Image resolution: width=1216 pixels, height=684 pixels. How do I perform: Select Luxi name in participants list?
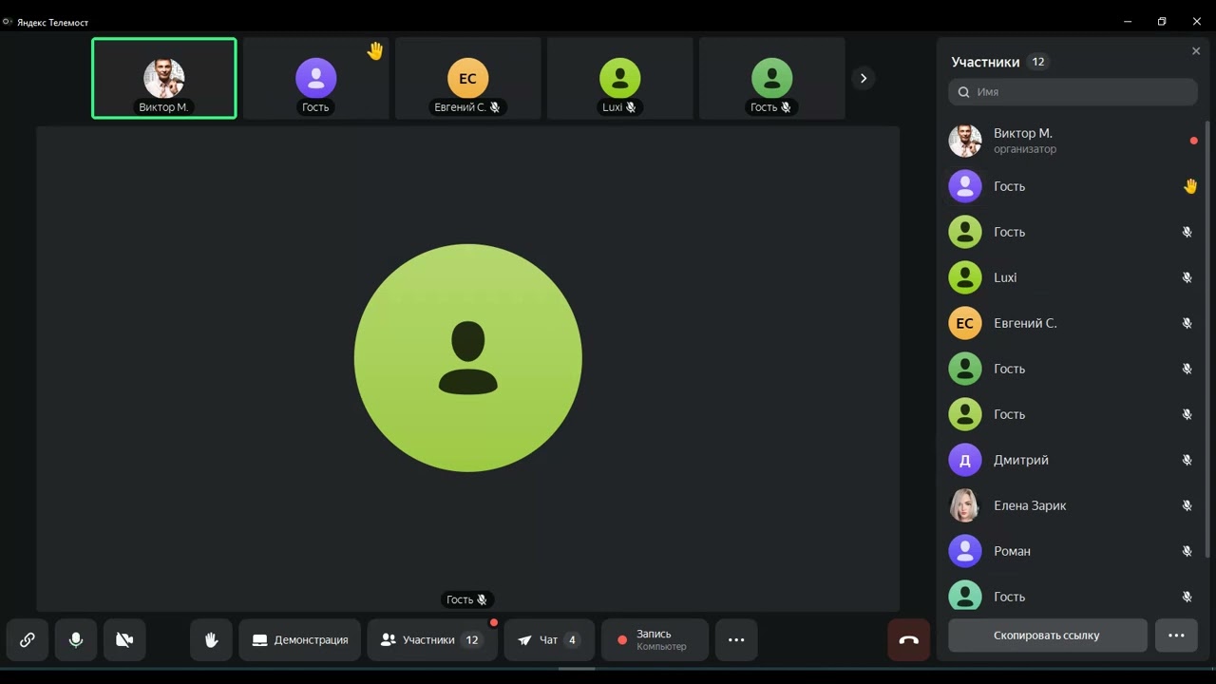pyautogui.click(x=1005, y=277)
